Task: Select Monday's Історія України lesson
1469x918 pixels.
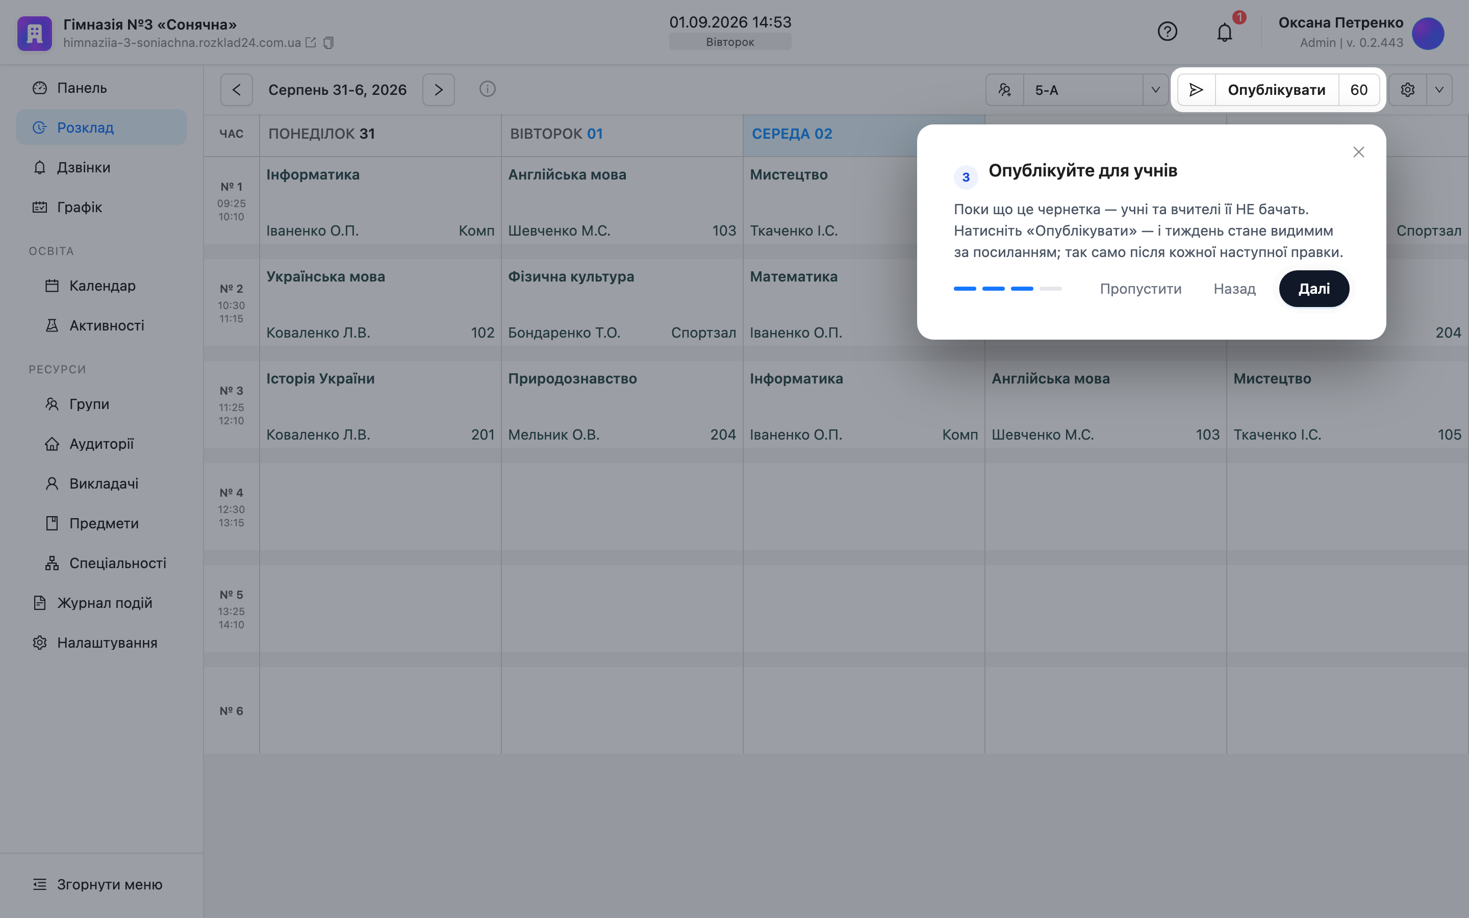Action: (x=381, y=405)
